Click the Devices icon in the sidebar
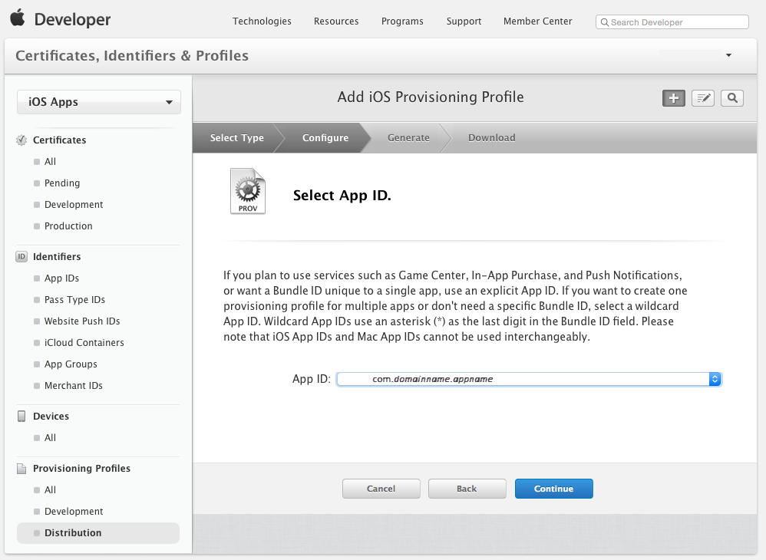 coord(20,416)
